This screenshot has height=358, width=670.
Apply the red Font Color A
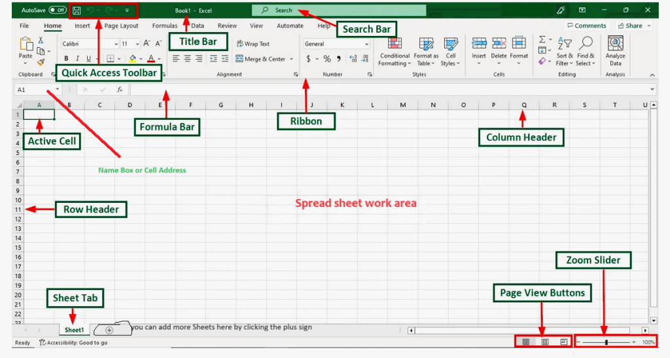pyautogui.click(x=151, y=58)
